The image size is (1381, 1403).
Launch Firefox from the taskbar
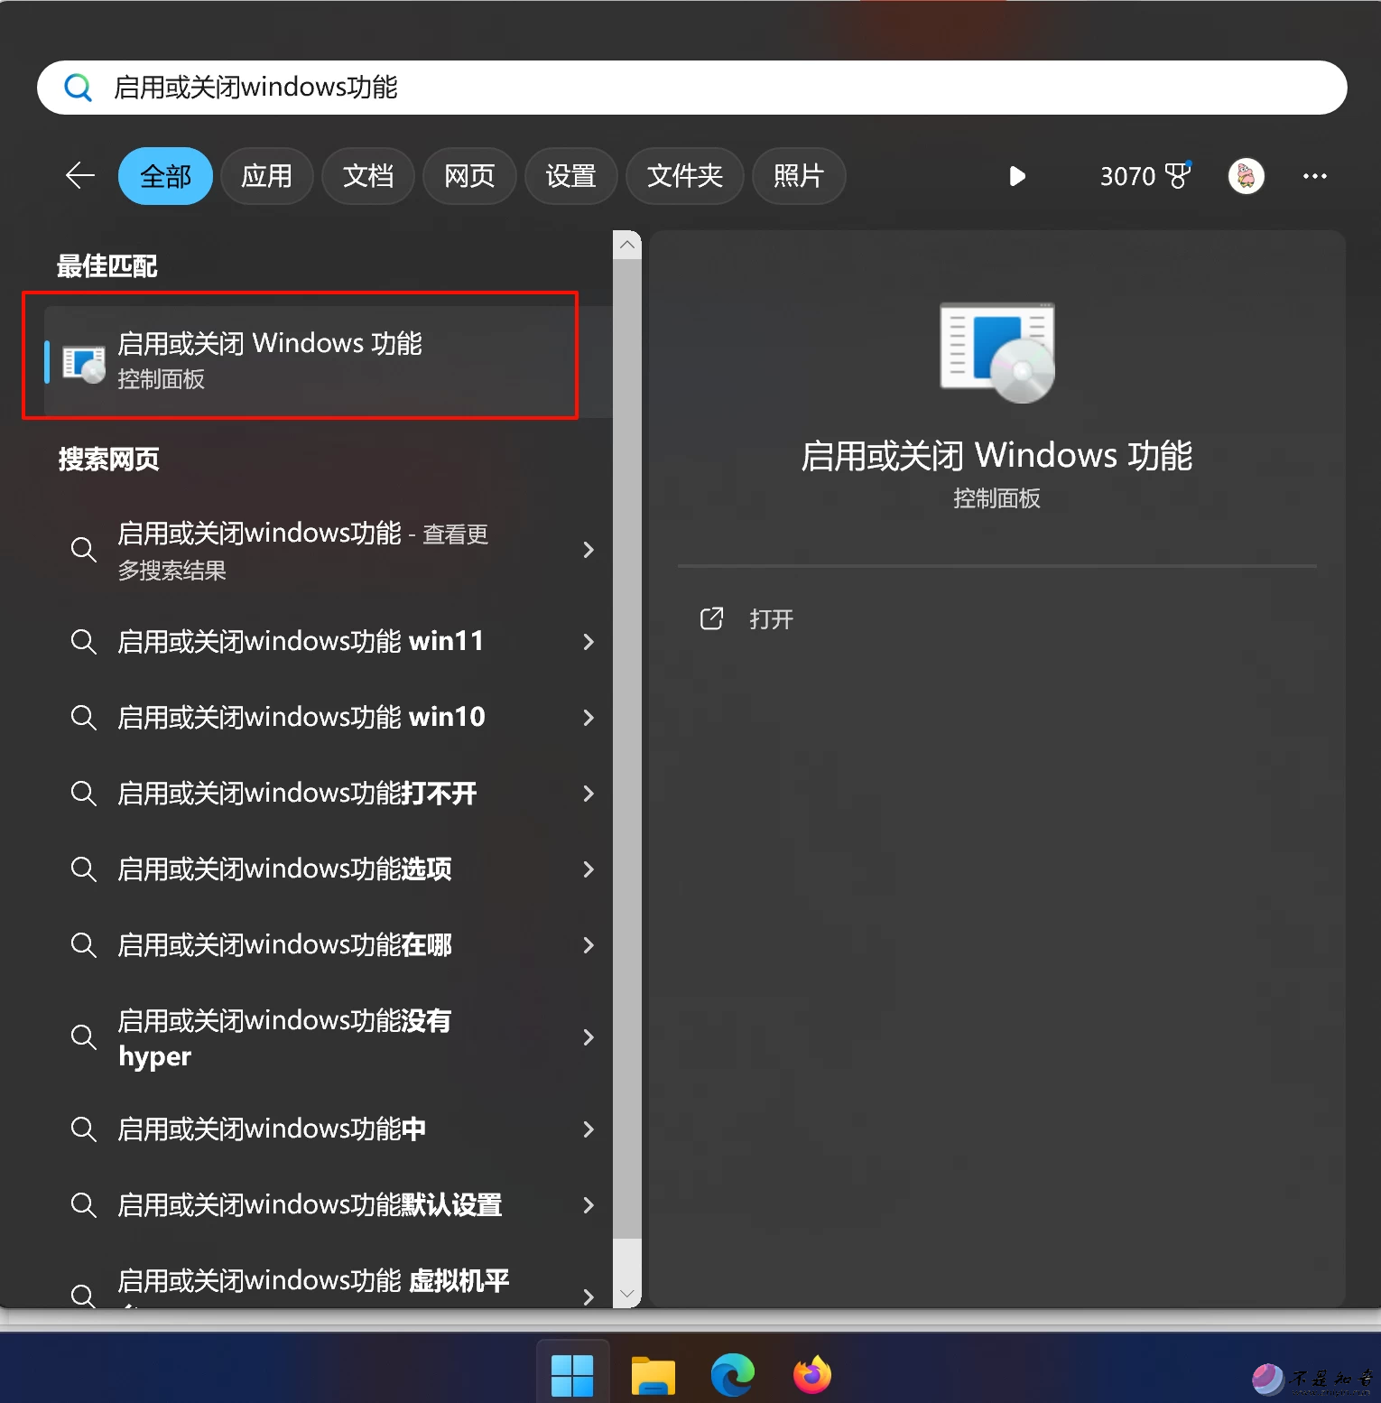[812, 1375]
